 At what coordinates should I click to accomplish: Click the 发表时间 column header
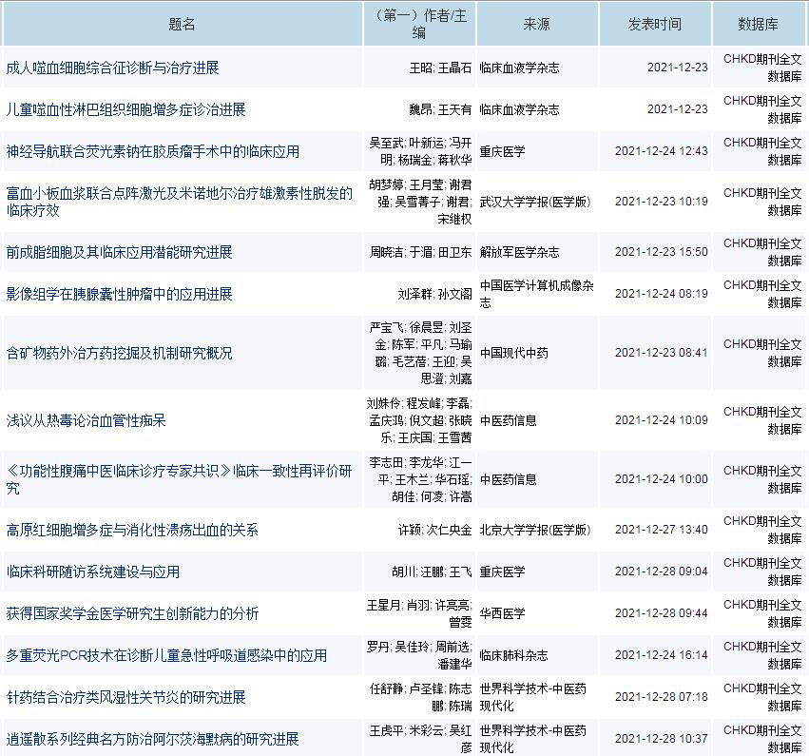[x=655, y=24]
